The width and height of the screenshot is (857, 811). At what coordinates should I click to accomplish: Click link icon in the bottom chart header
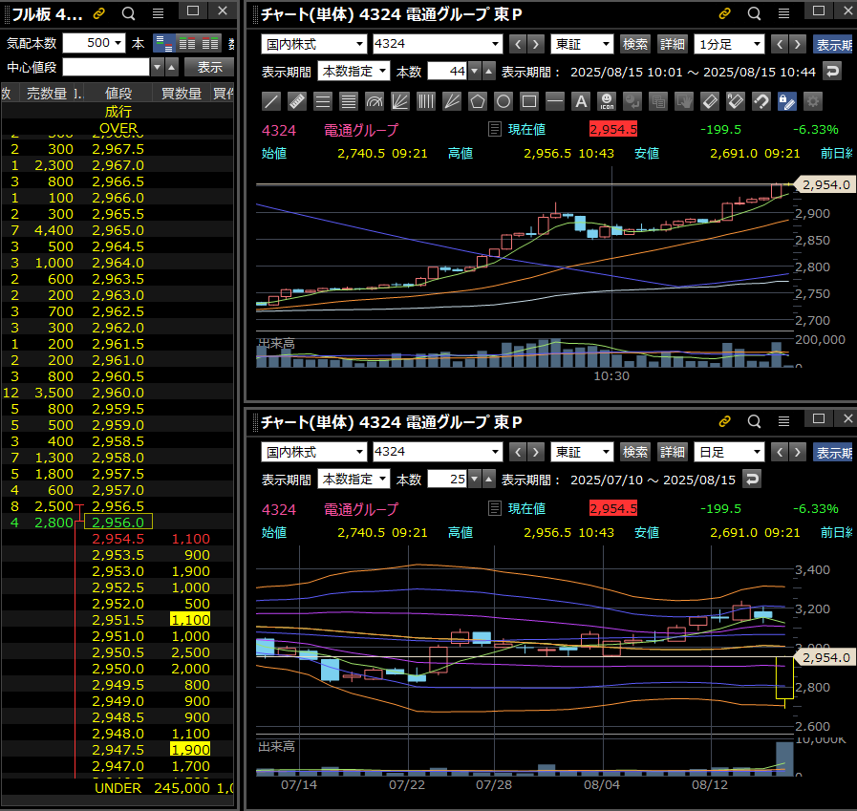coord(725,421)
